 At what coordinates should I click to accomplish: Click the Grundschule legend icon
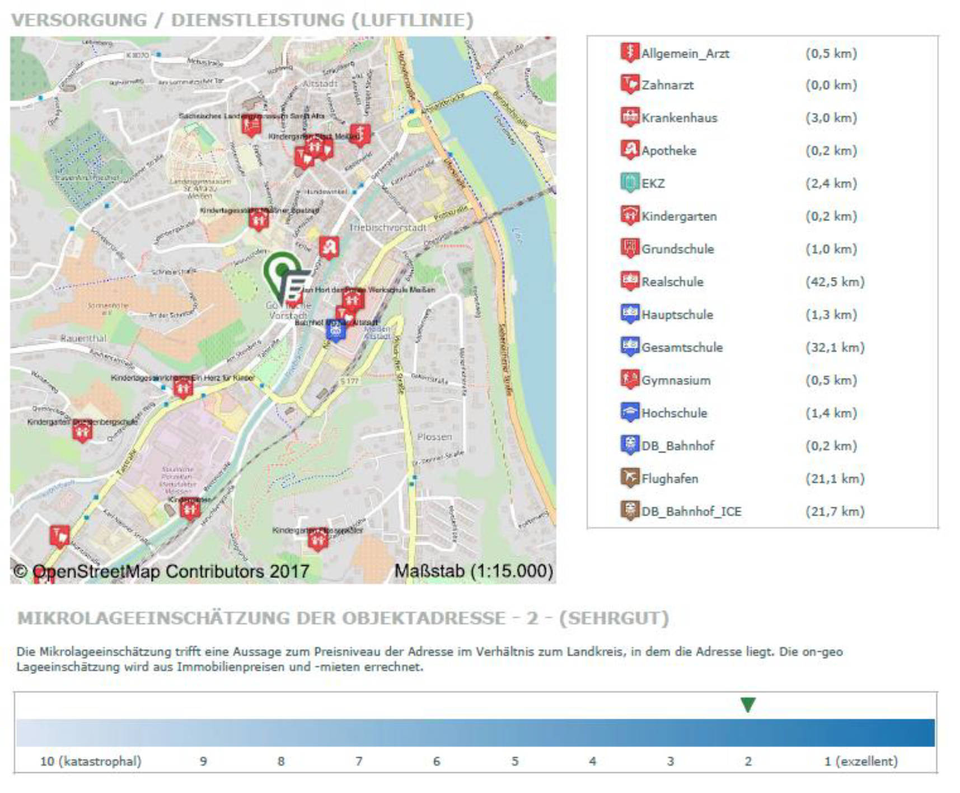(630, 248)
